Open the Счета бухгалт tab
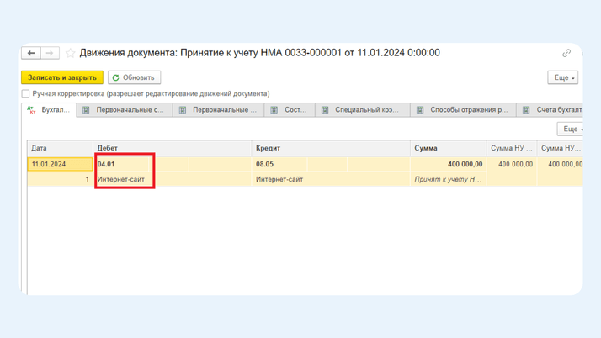 (x=550, y=110)
